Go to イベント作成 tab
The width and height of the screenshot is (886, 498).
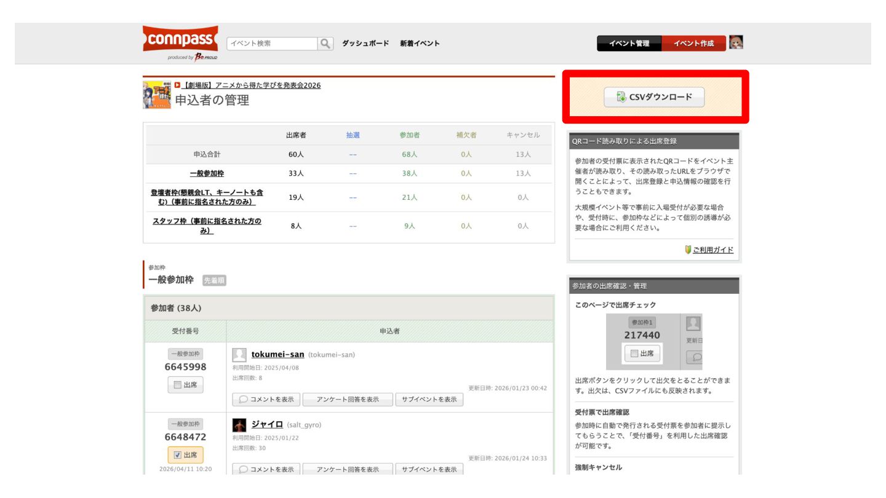point(694,43)
